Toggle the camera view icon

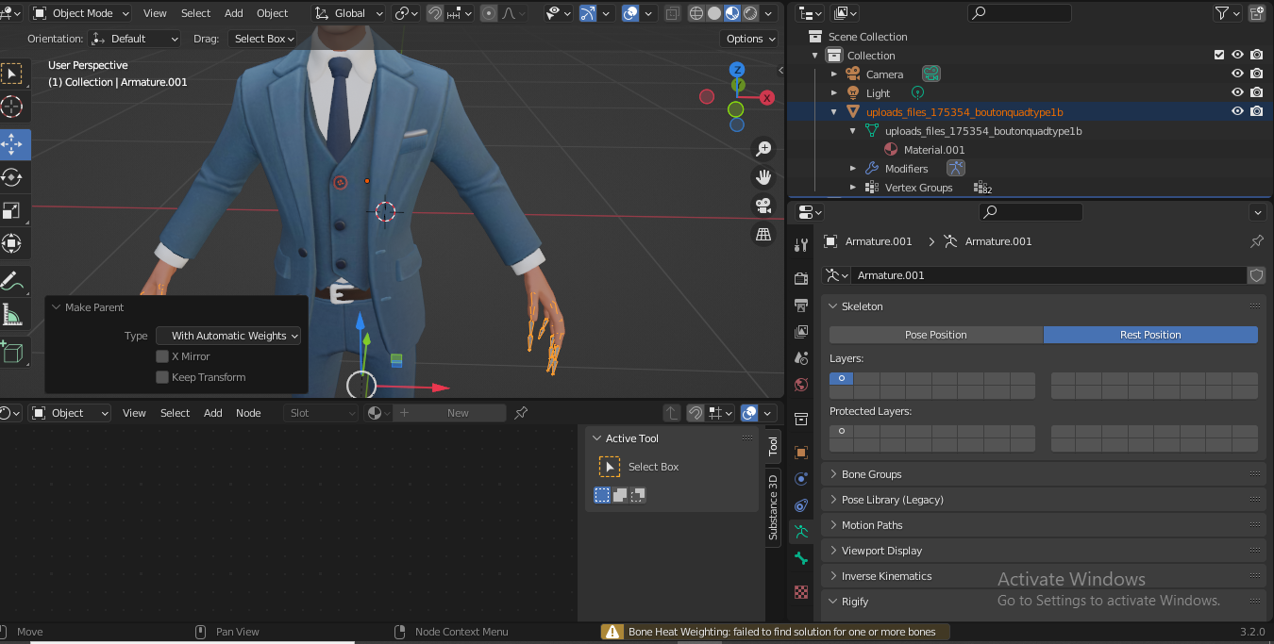point(763,205)
